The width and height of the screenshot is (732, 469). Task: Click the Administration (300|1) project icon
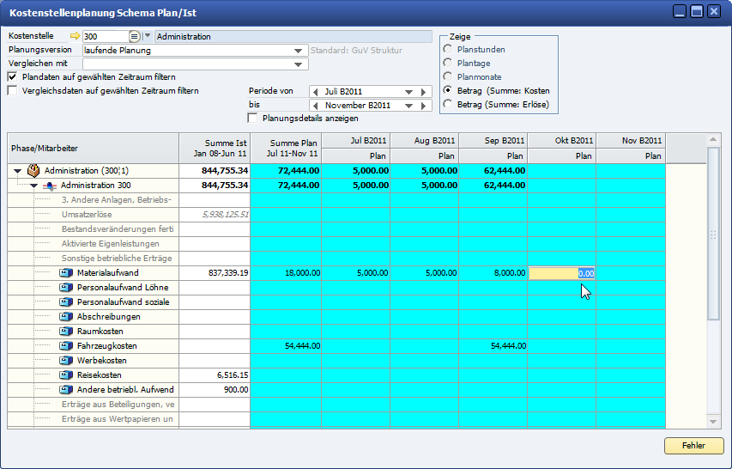(33, 171)
